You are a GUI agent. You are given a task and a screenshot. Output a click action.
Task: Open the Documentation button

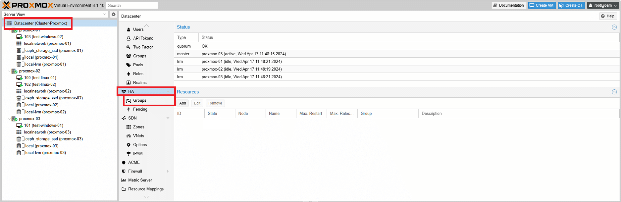(x=509, y=5)
